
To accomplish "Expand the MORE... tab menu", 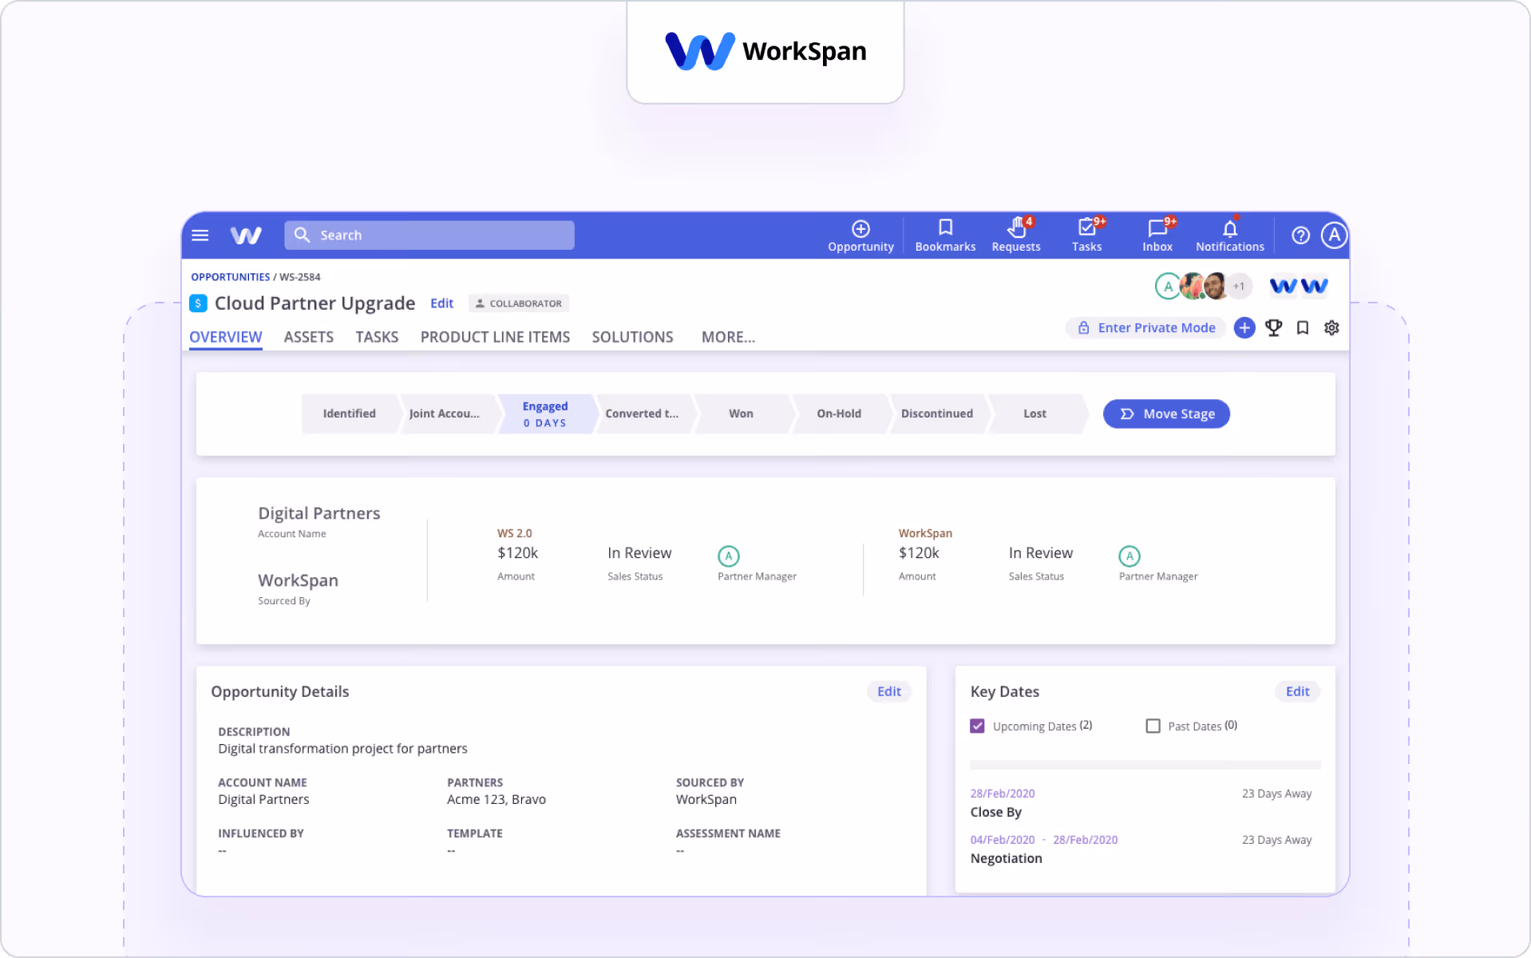I will coord(728,337).
